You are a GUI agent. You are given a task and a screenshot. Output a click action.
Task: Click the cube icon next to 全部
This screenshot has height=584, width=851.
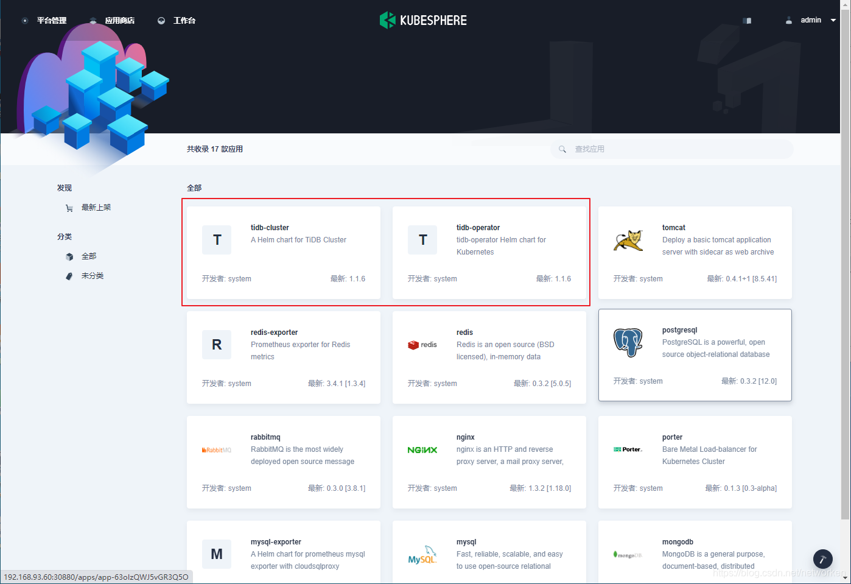tap(69, 257)
